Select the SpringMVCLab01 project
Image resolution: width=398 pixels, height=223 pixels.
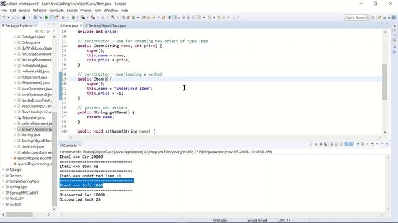(24, 193)
